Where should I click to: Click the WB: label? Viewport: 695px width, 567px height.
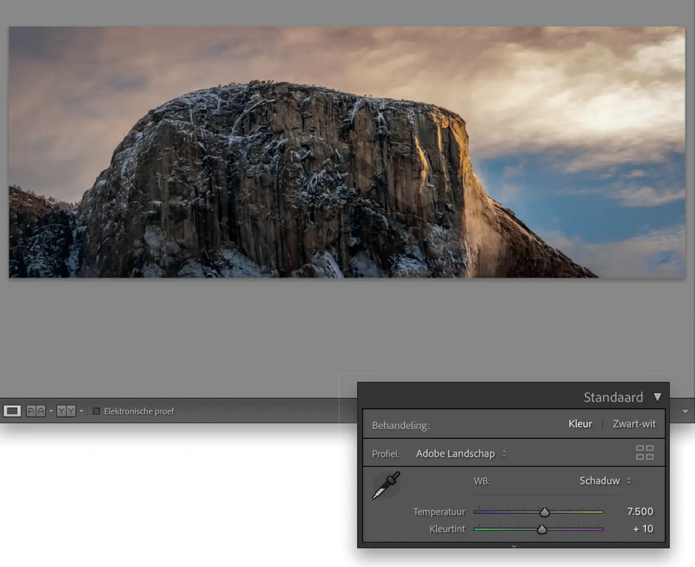(482, 481)
